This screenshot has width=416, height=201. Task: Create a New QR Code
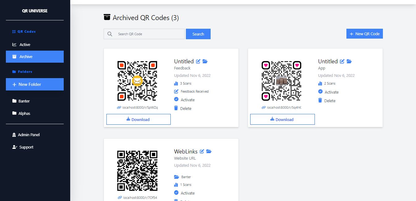point(364,34)
